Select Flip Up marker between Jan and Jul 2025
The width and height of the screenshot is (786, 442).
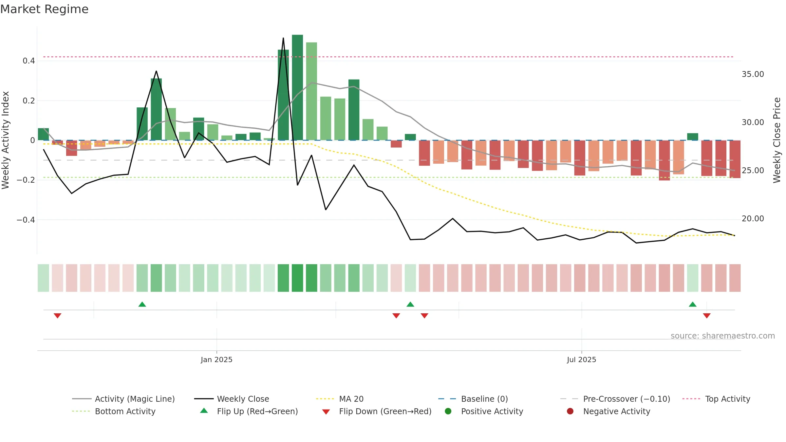click(410, 304)
